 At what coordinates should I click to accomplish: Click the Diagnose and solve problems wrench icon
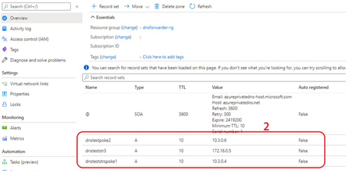point(4,60)
